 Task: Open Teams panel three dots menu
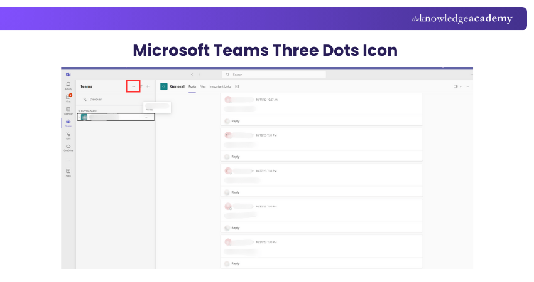pos(133,86)
